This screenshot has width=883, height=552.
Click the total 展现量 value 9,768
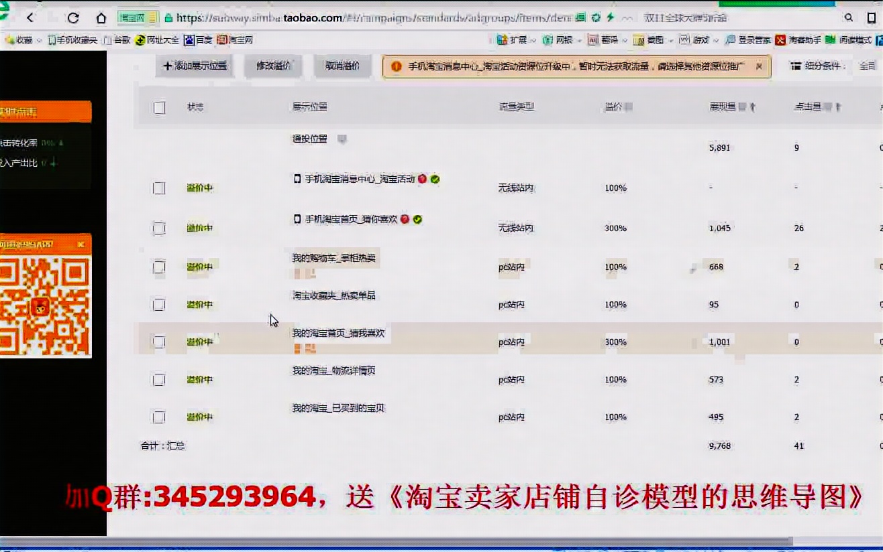(x=719, y=446)
